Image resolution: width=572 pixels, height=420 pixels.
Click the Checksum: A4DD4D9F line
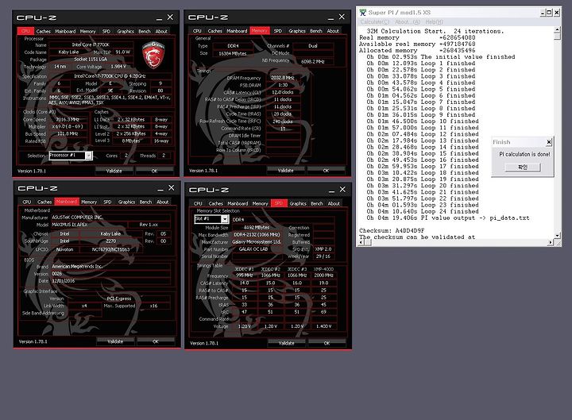(392, 230)
